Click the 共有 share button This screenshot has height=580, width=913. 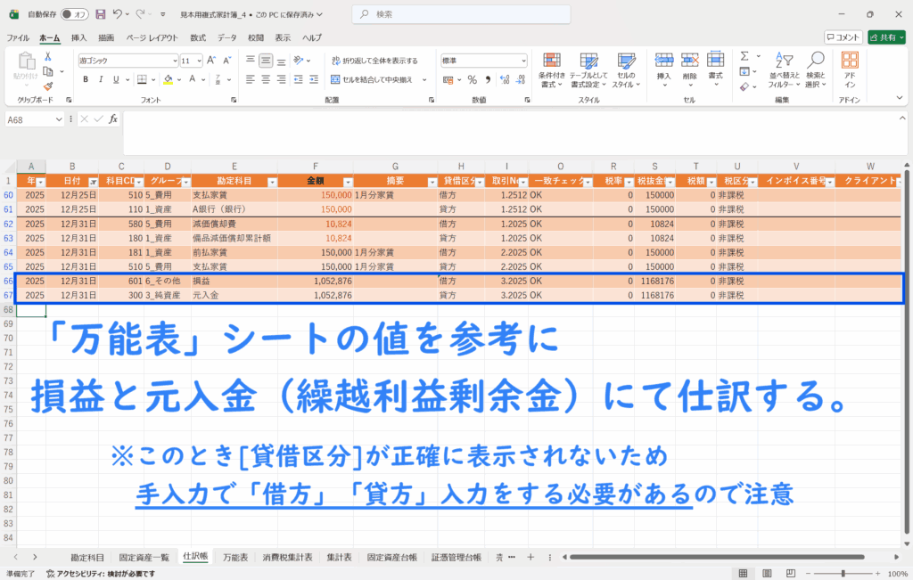[x=885, y=37]
